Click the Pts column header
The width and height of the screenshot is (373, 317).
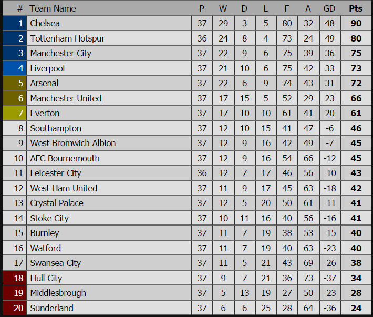(x=356, y=8)
